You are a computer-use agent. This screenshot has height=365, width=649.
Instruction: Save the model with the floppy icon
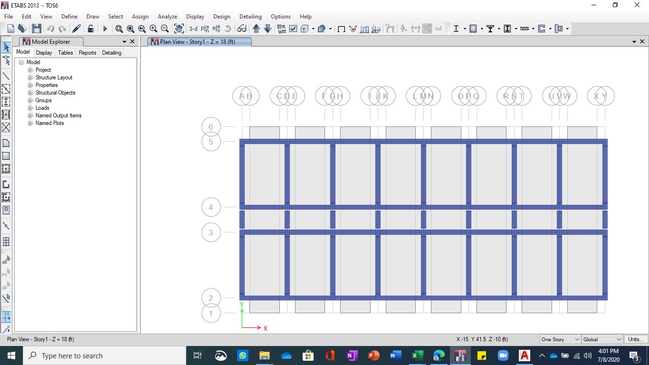coord(37,29)
